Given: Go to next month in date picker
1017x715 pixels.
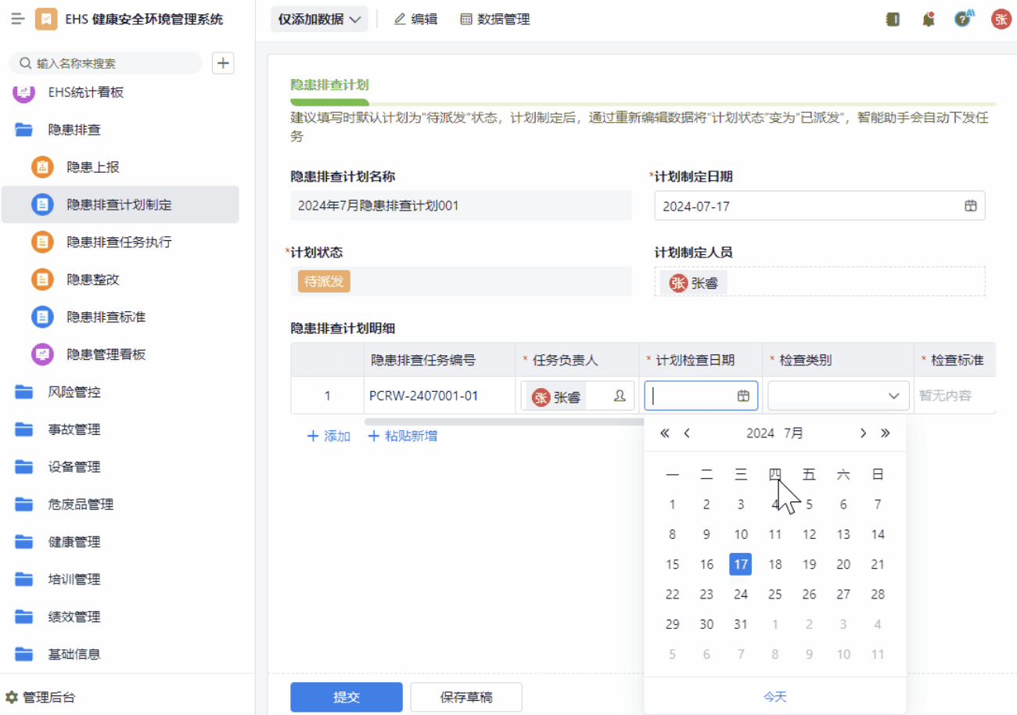Looking at the screenshot, I should (x=863, y=433).
